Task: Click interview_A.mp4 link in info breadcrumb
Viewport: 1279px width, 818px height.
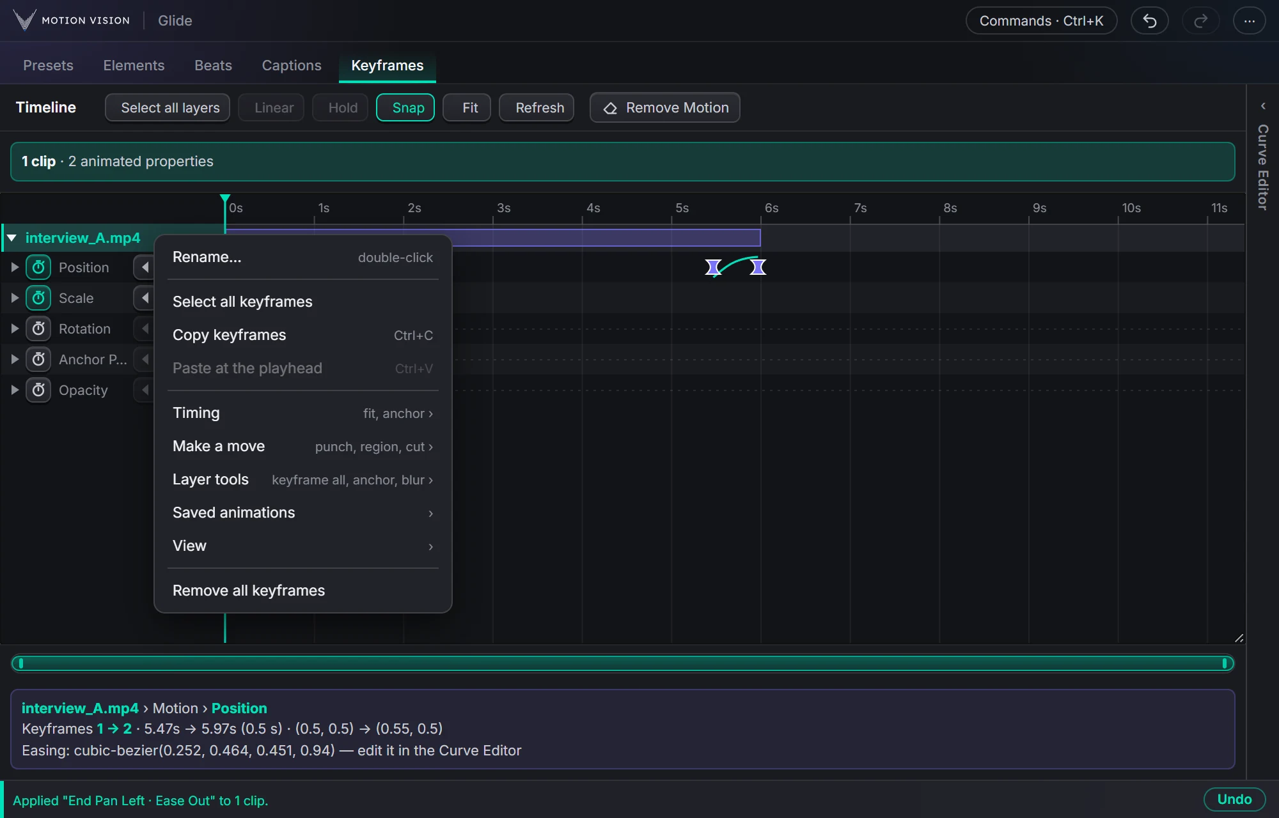Action: click(80, 708)
